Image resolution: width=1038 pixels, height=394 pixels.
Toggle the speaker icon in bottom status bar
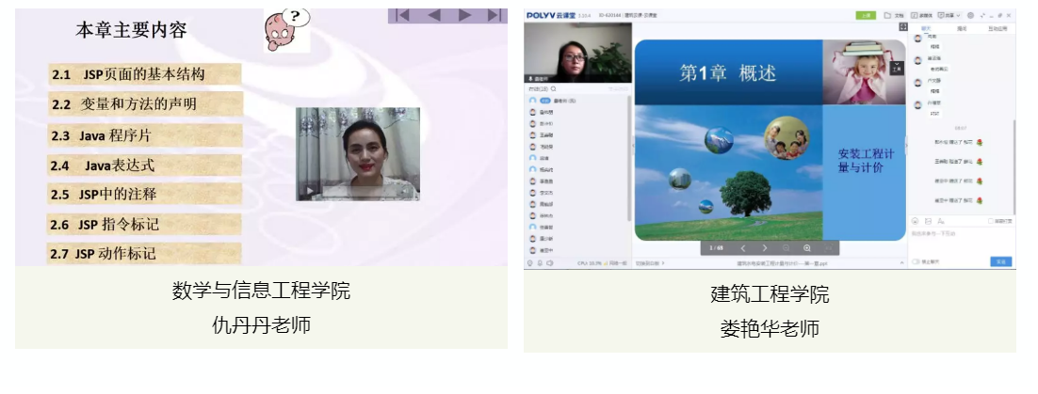[x=550, y=263]
